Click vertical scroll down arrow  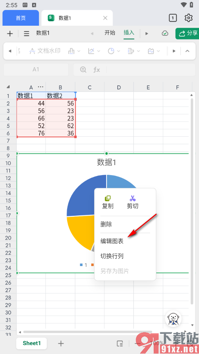tap(192, 325)
